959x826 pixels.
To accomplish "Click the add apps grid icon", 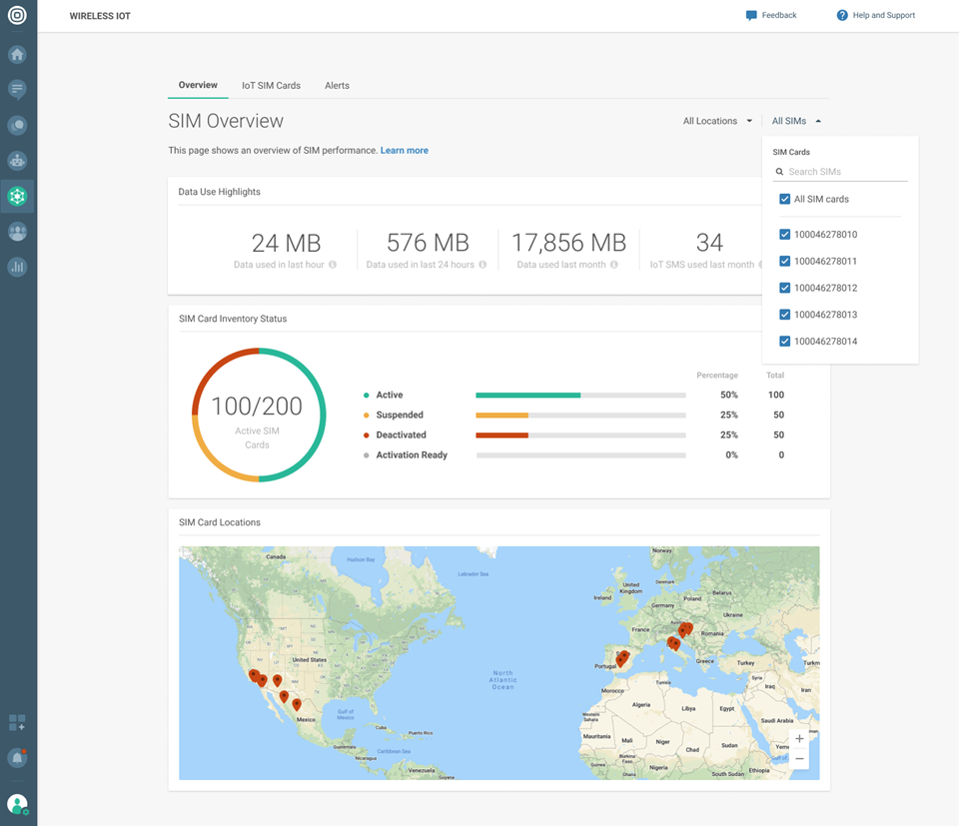I will [x=17, y=722].
